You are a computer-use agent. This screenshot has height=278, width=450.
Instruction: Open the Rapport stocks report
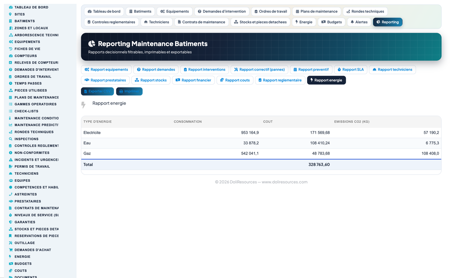tap(151, 80)
